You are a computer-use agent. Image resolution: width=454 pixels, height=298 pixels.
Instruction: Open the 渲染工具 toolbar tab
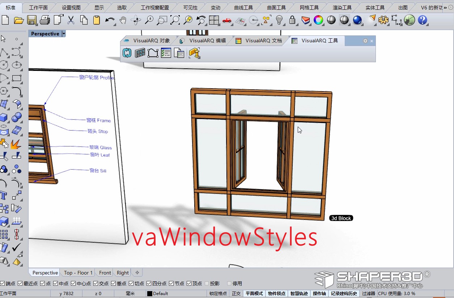click(342, 8)
